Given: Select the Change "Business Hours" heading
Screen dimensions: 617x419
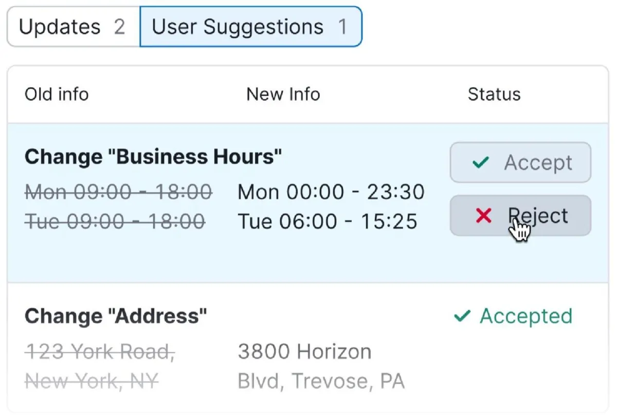Looking at the screenshot, I should 153,157.
